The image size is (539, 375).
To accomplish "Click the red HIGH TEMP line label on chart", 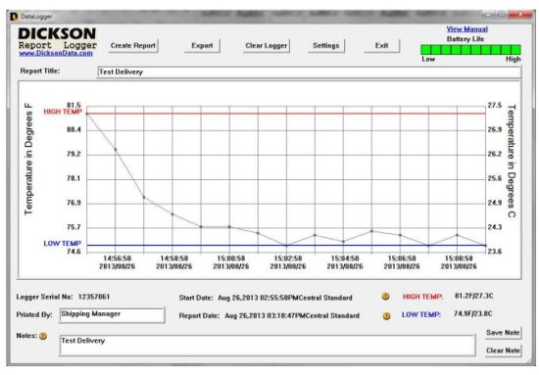I will (63, 112).
